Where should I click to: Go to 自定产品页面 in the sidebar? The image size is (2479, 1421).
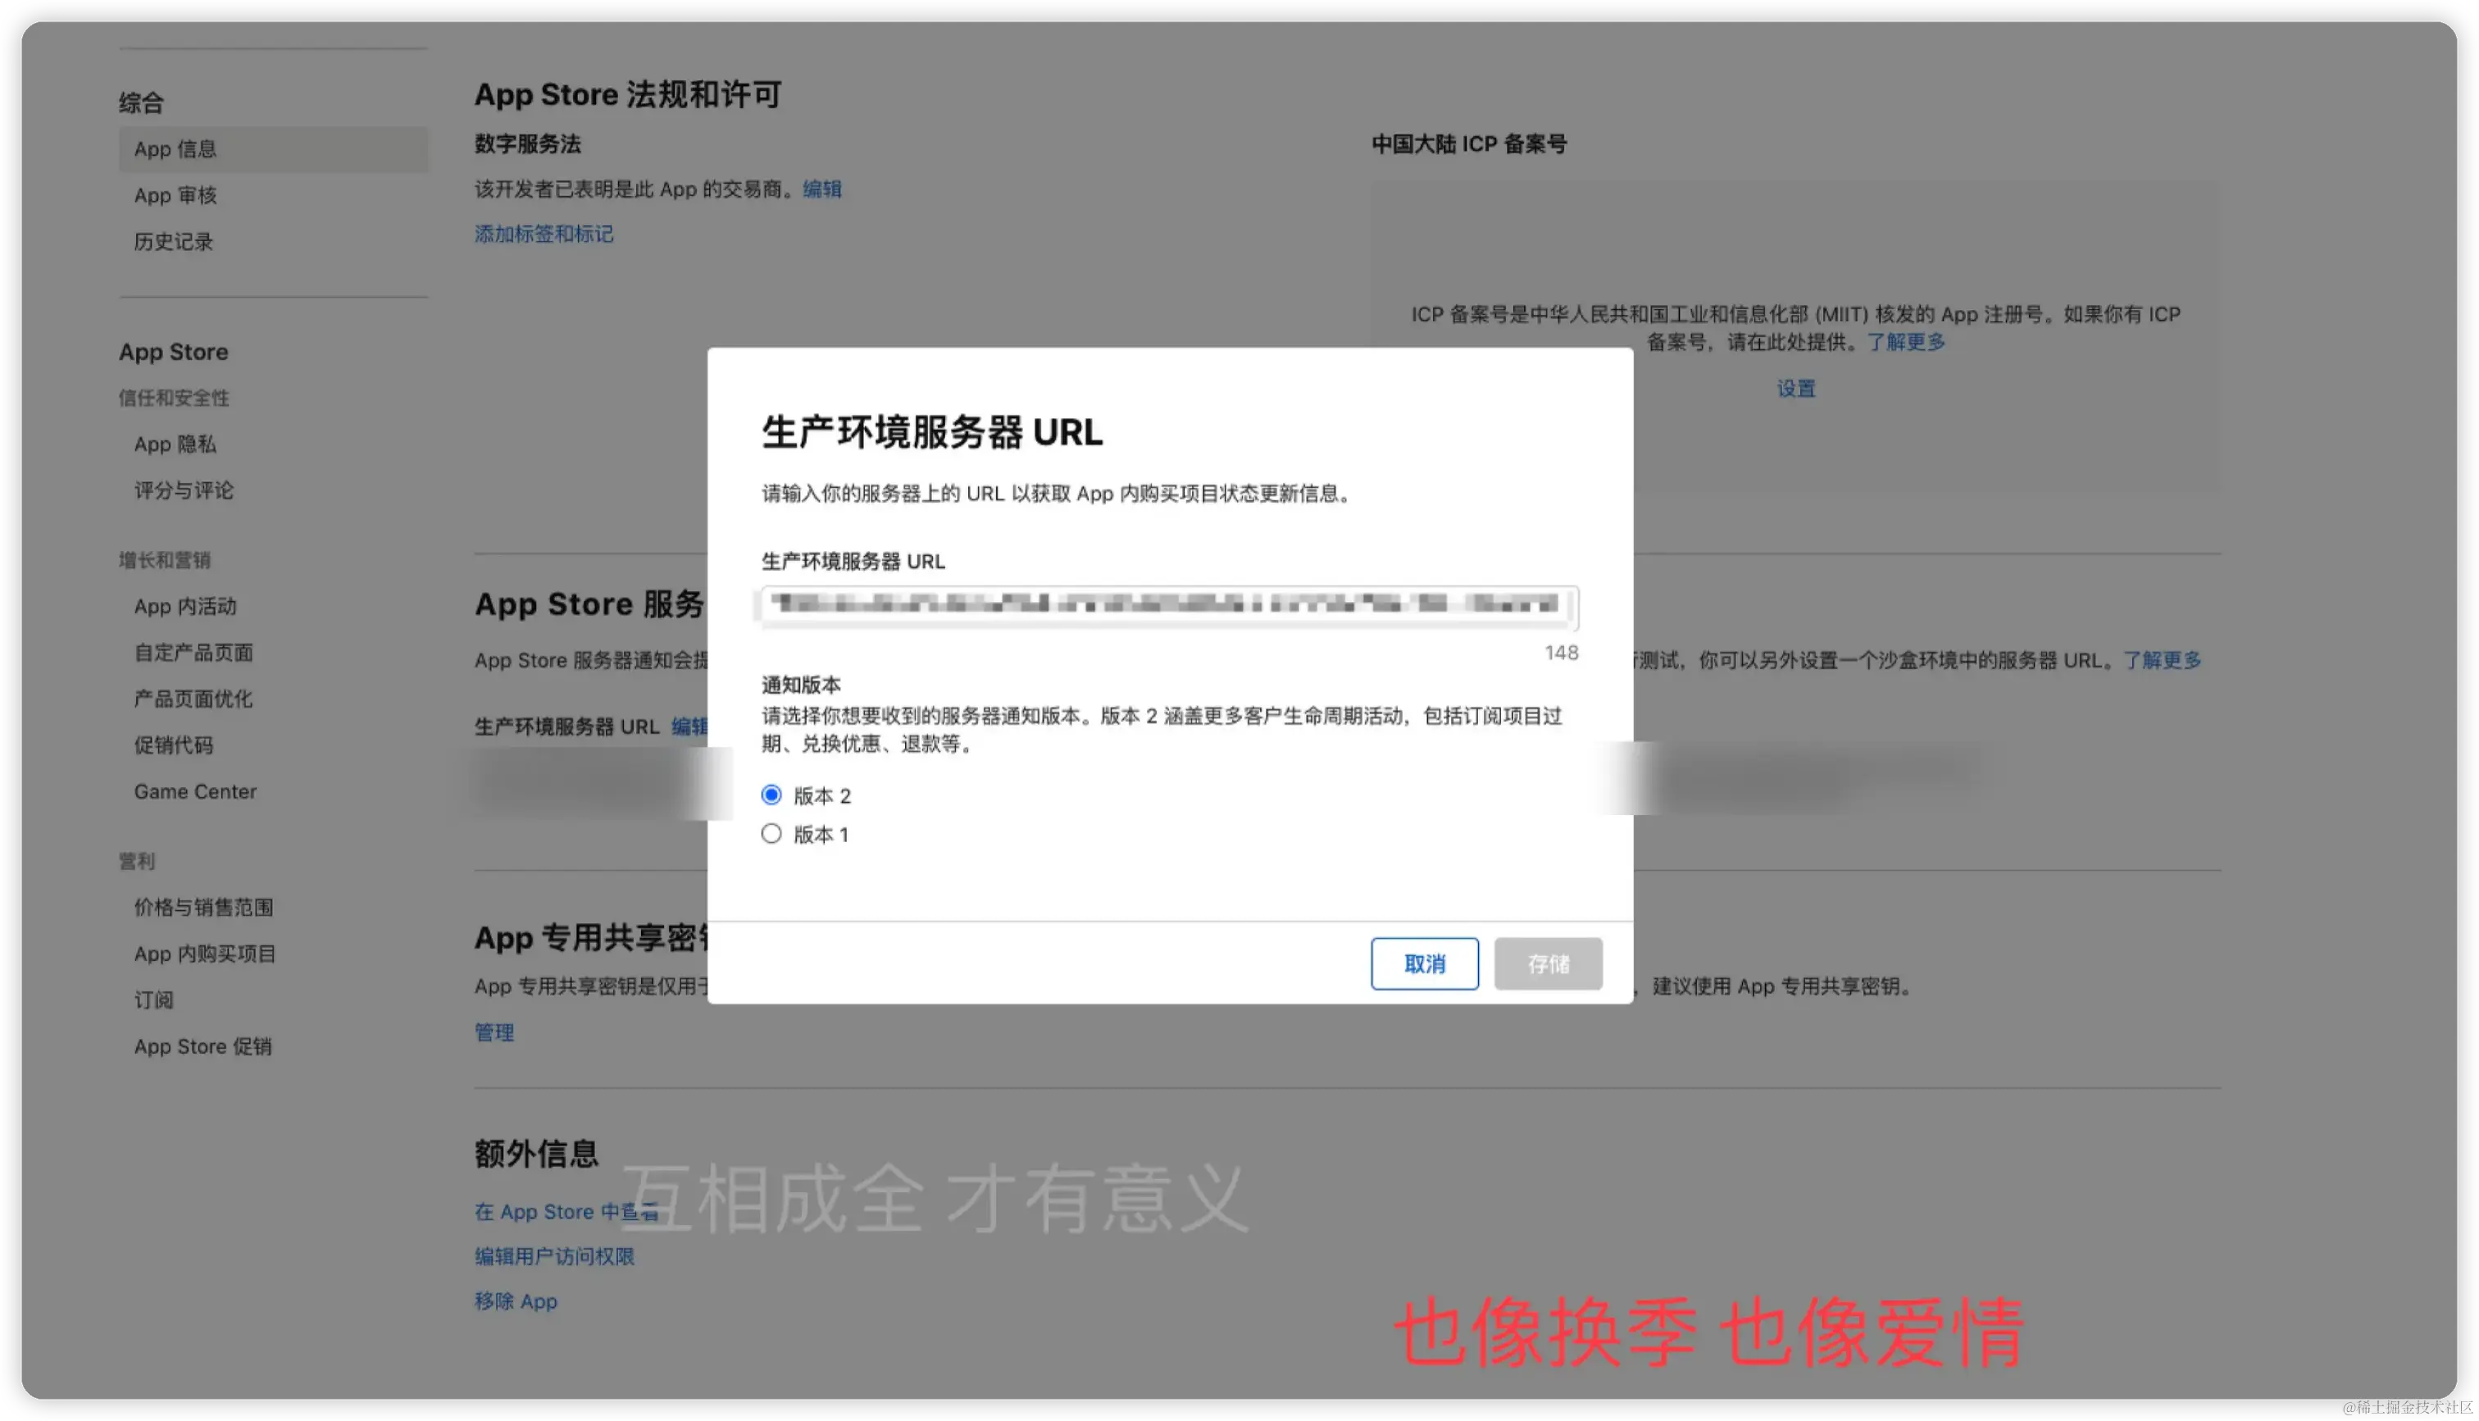(x=193, y=652)
